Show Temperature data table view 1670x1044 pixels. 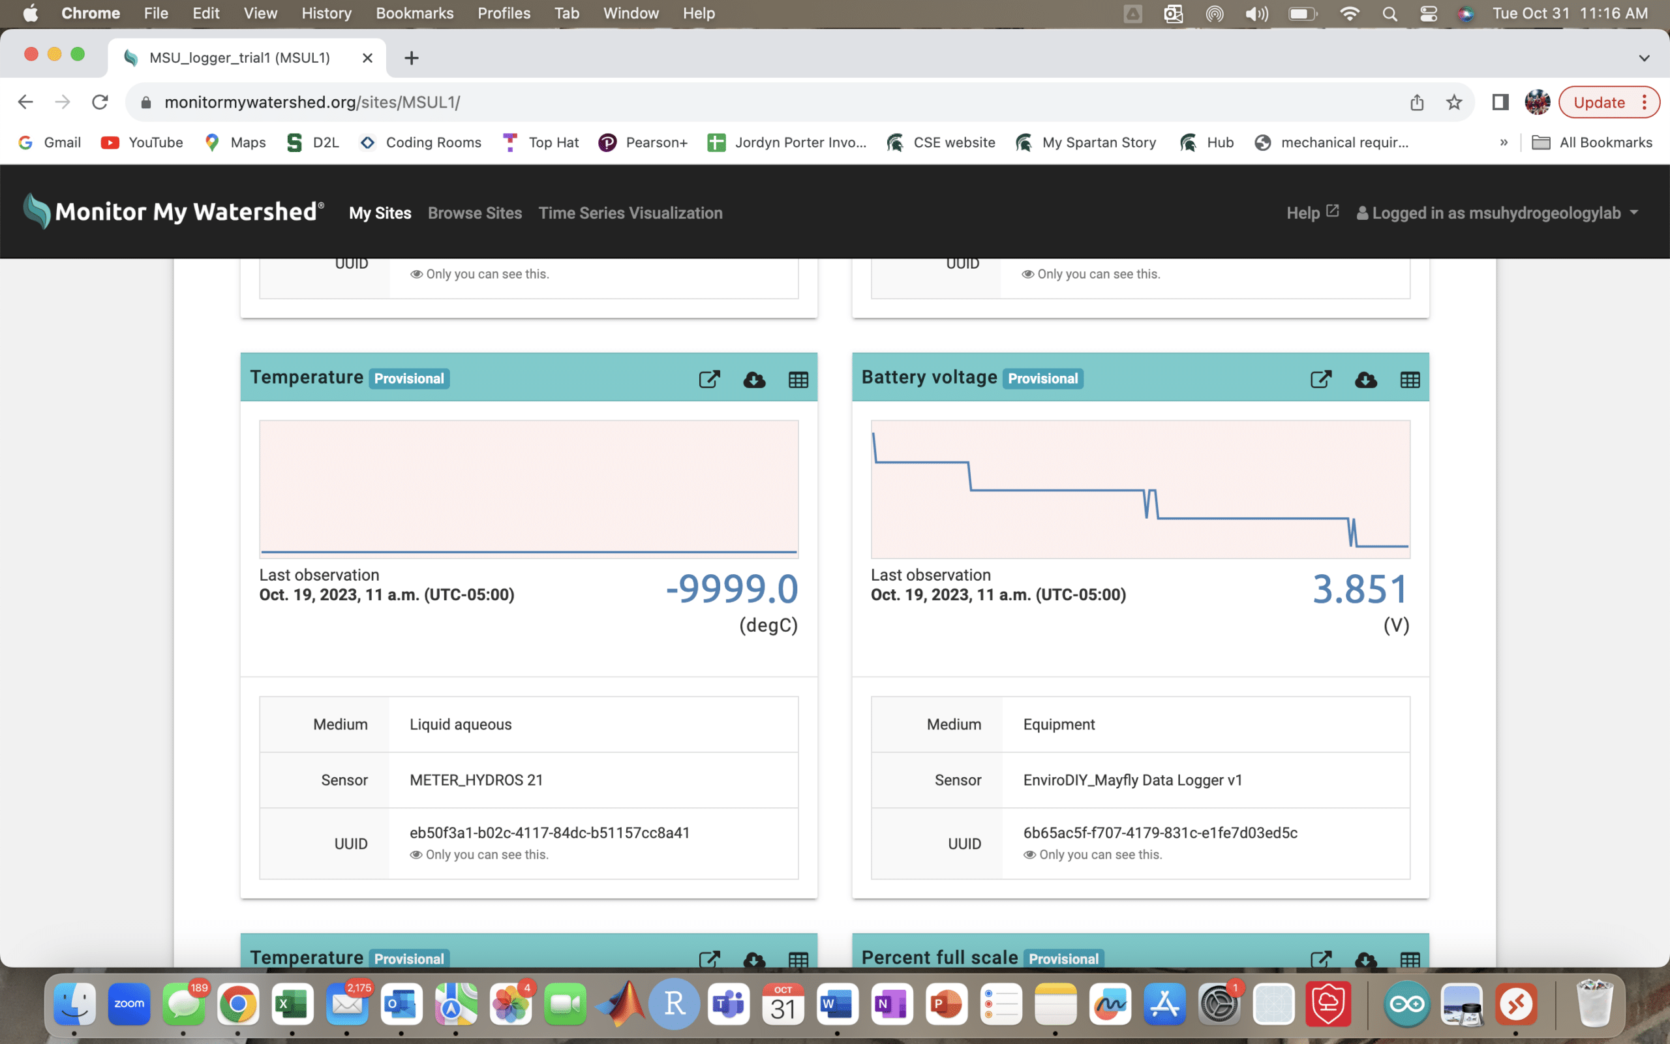pos(798,379)
